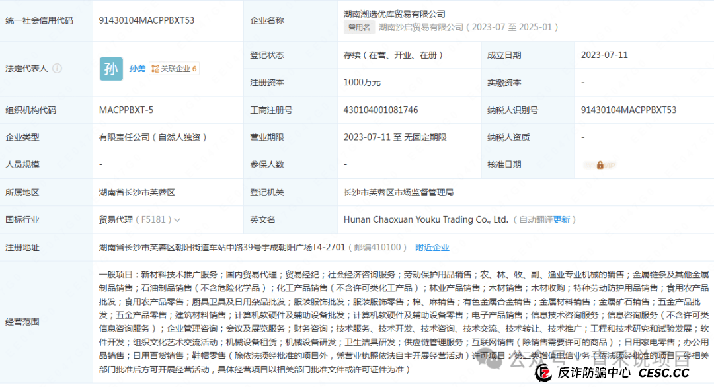Select the 经营范围 row label
This screenshot has width=714, height=387.
click(x=23, y=322)
